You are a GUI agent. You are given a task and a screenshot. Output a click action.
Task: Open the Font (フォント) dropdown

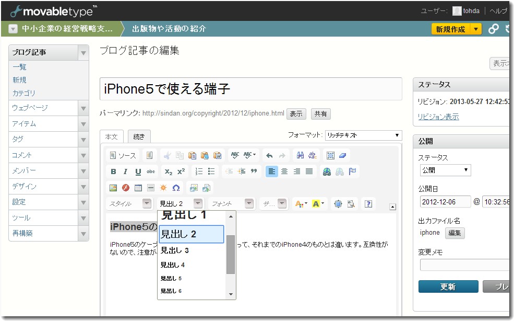pos(232,204)
